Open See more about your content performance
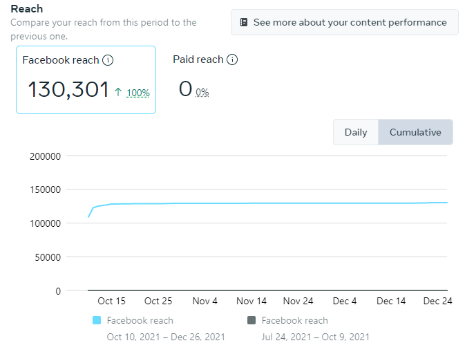 coord(344,22)
